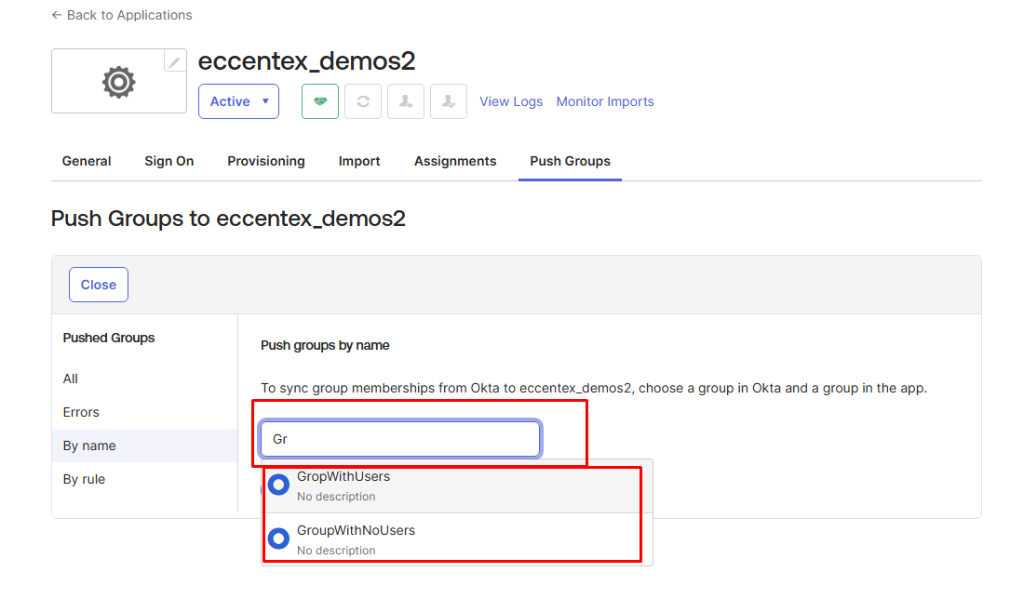Click the GroupWithNoUsers group name text
Viewport: 1010px width, 612px height.
tap(357, 531)
